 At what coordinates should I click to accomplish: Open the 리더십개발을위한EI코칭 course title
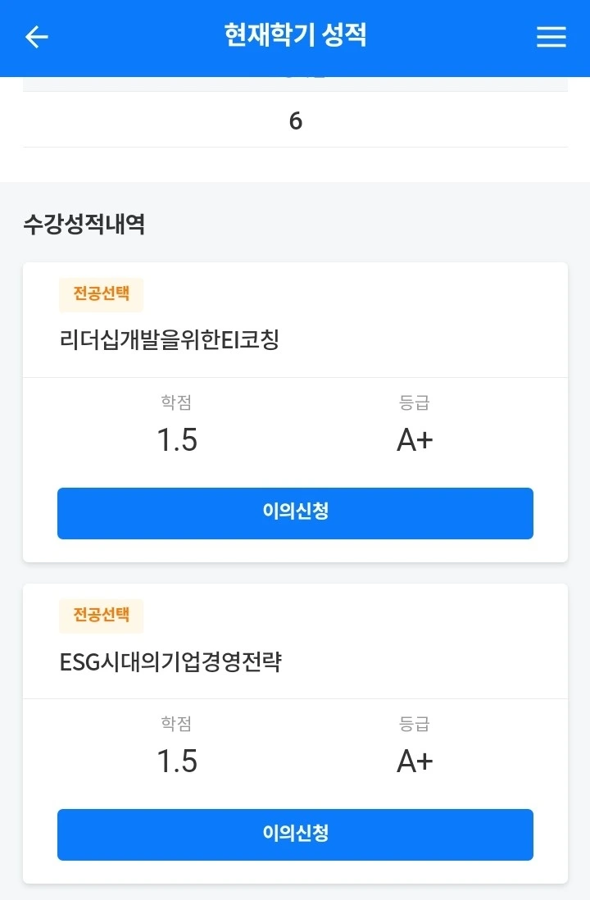170,339
